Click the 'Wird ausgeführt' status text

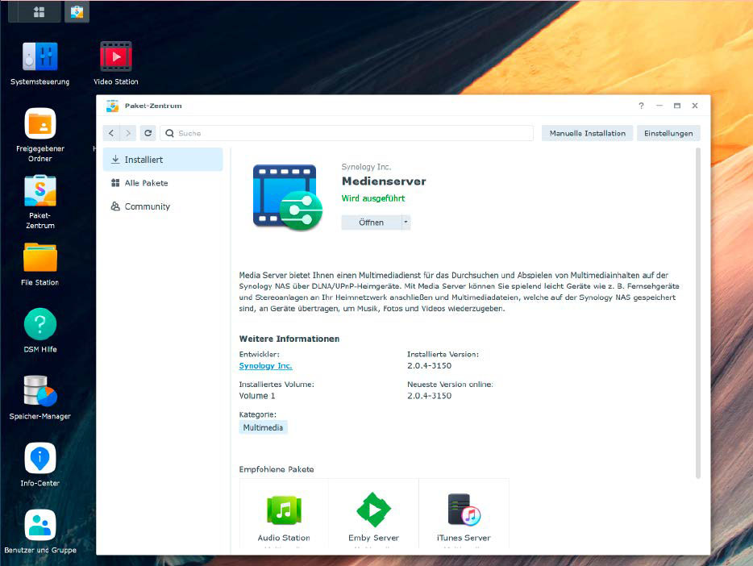click(x=373, y=198)
